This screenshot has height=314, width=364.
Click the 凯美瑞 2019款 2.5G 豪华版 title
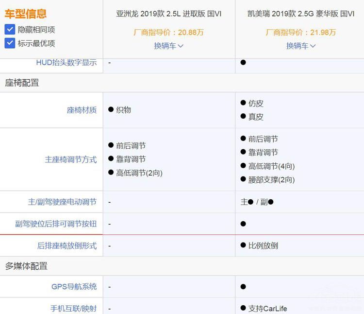pyautogui.click(x=300, y=14)
